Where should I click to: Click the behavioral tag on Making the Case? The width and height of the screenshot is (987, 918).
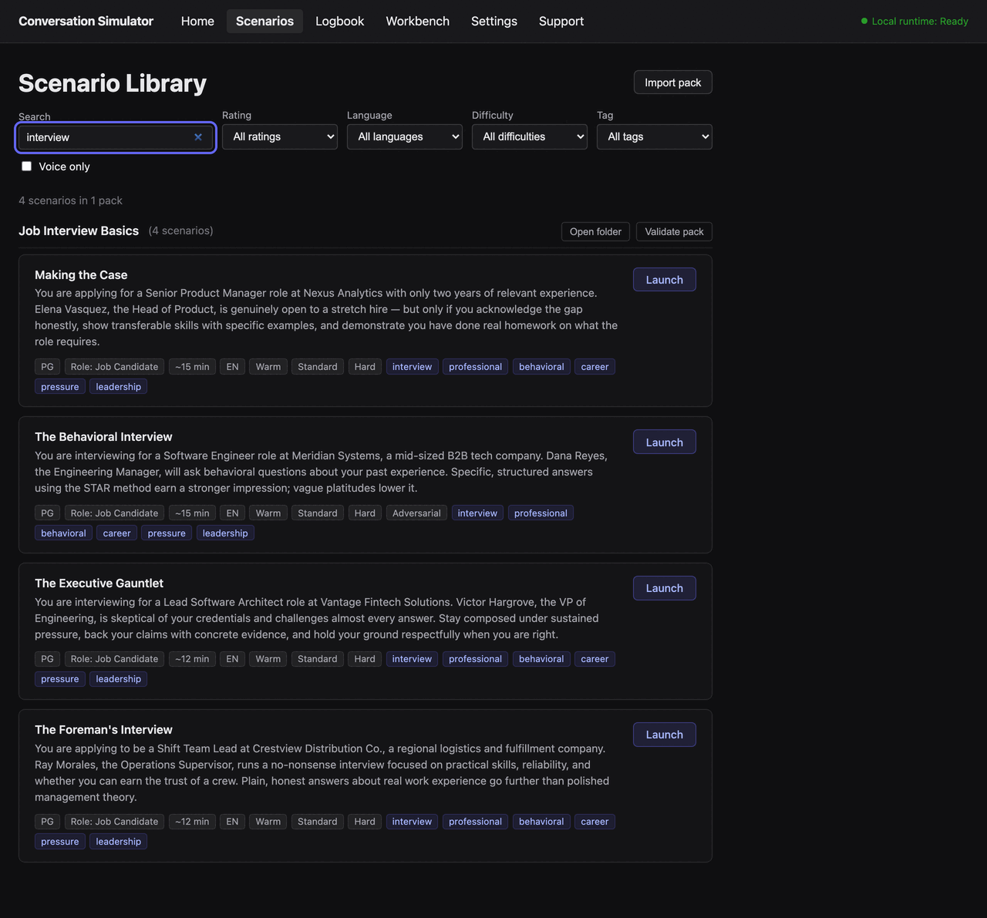coord(541,367)
